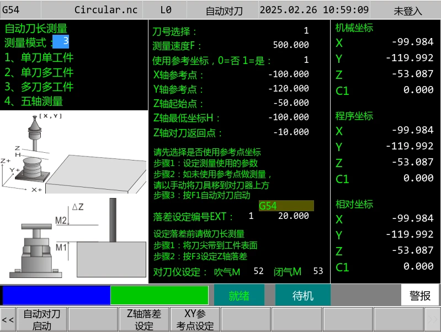Open the XY参考点设定 softkey
This screenshot has width=441, height=332.
tap(195, 320)
